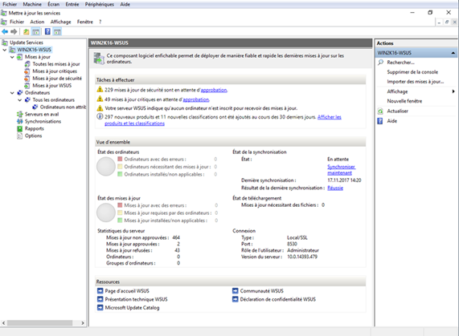Click Rechercher in Actions pane
The image size is (459, 336).
[400, 63]
